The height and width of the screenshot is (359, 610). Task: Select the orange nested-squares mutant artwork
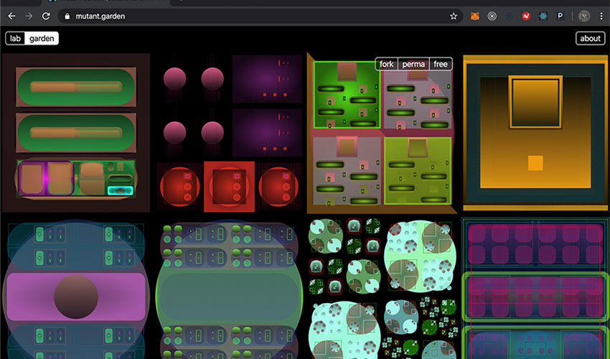535,133
